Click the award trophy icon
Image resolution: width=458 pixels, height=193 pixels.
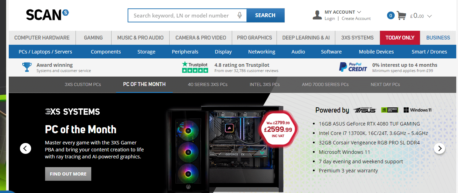[27, 67]
